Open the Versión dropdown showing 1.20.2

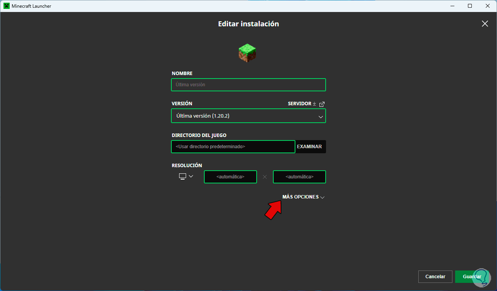click(x=248, y=116)
